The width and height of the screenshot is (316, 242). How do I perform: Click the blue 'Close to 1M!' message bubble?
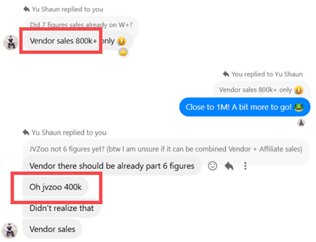(x=245, y=107)
